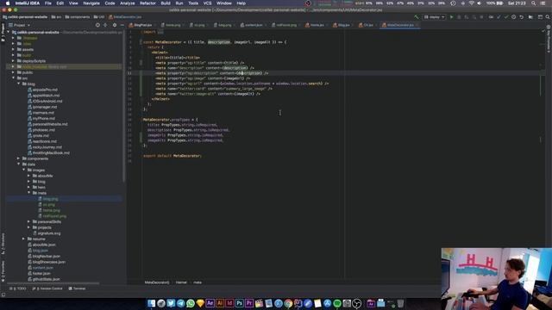Click the rollback undo arrow in toolbar

[x=521, y=17]
